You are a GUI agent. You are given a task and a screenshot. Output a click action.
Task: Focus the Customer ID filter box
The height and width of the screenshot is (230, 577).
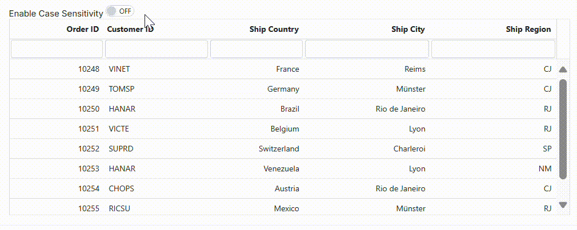click(156, 49)
